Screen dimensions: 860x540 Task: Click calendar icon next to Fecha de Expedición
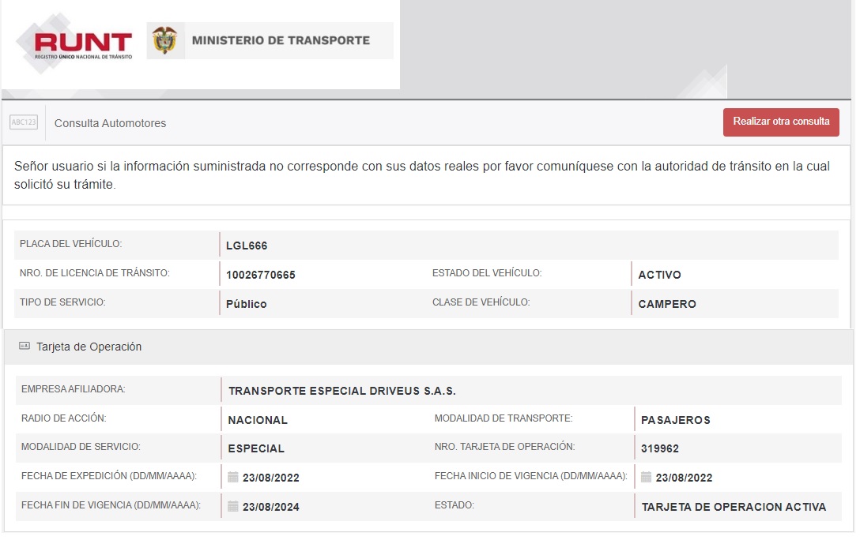(x=233, y=477)
